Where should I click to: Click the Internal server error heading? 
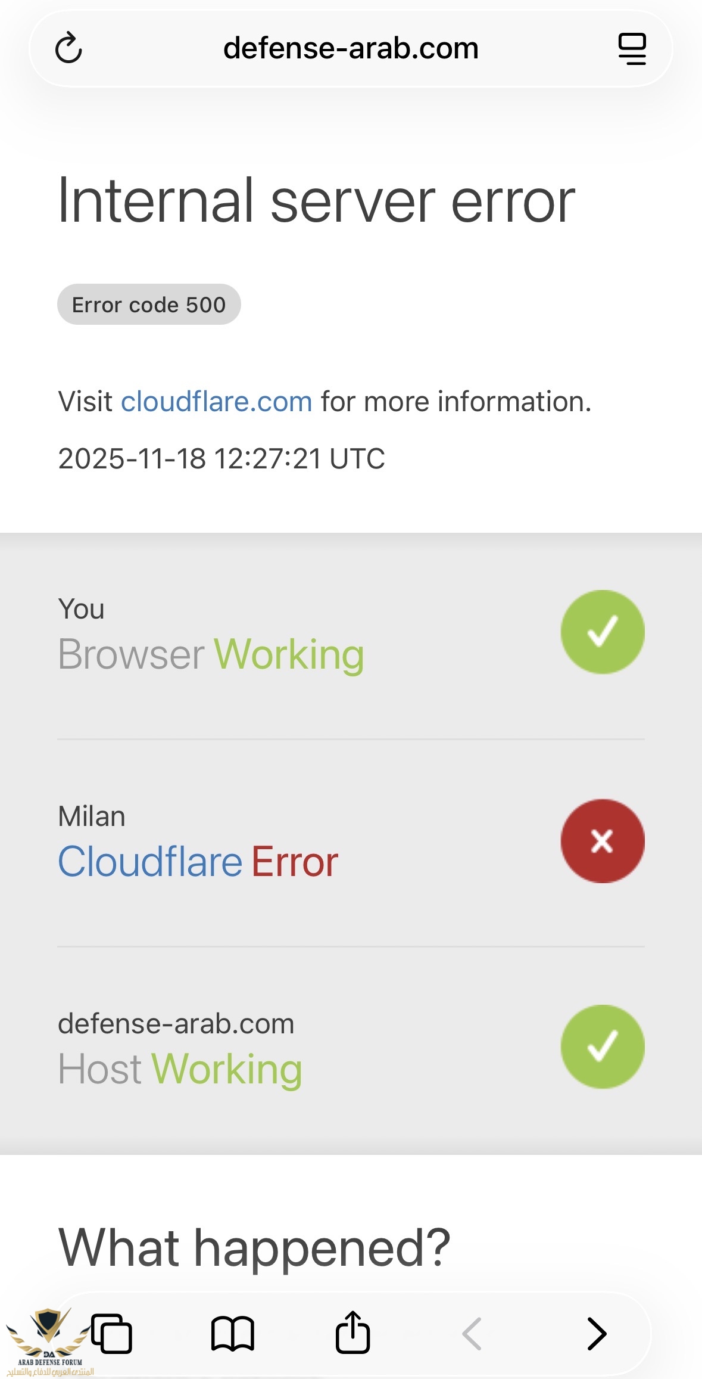pyautogui.click(x=316, y=201)
